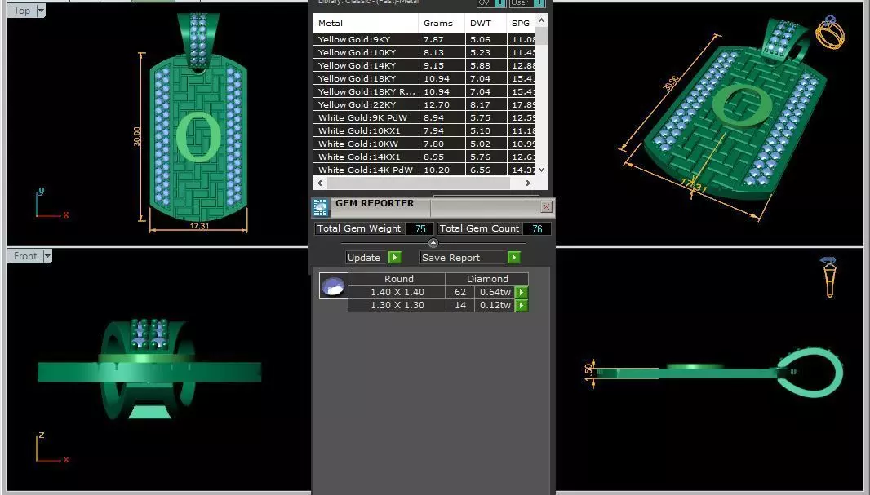Click the green arrow beside Save Report
870x495 pixels.
[514, 257]
